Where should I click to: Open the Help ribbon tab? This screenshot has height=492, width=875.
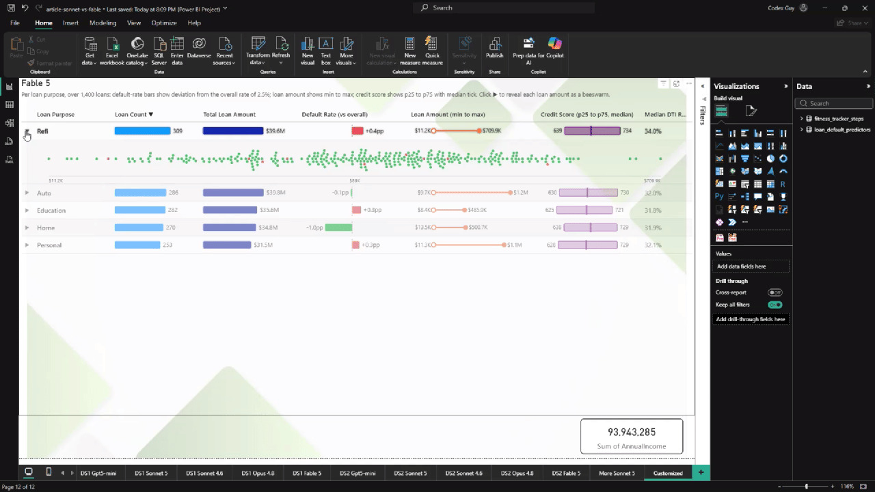pos(194,23)
